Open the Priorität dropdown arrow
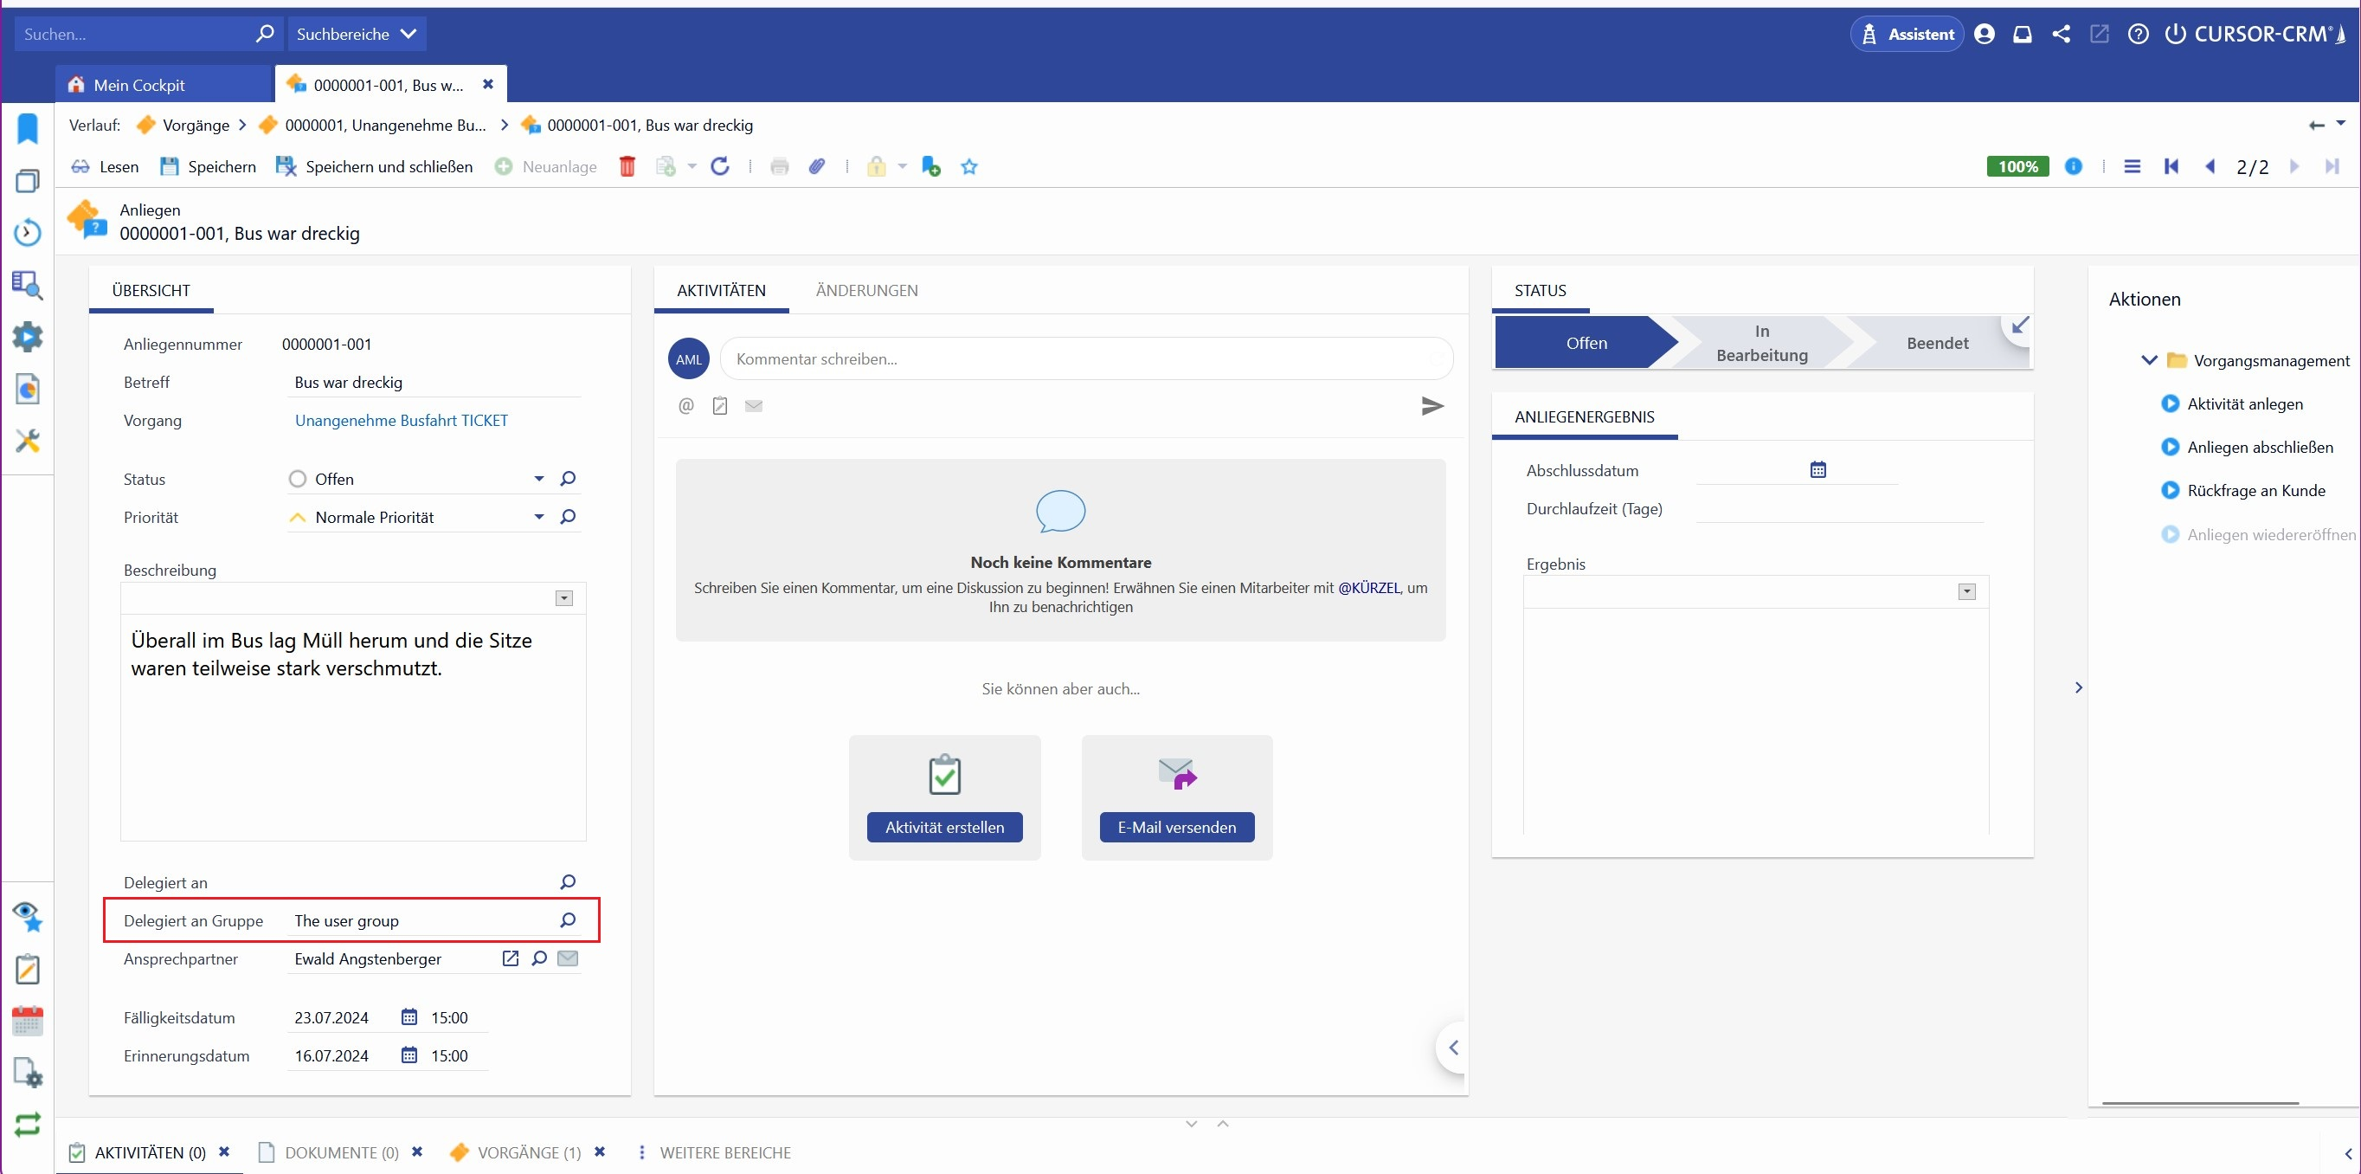This screenshot has height=1174, width=2361. pyautogui.click(x=539, y=517)
